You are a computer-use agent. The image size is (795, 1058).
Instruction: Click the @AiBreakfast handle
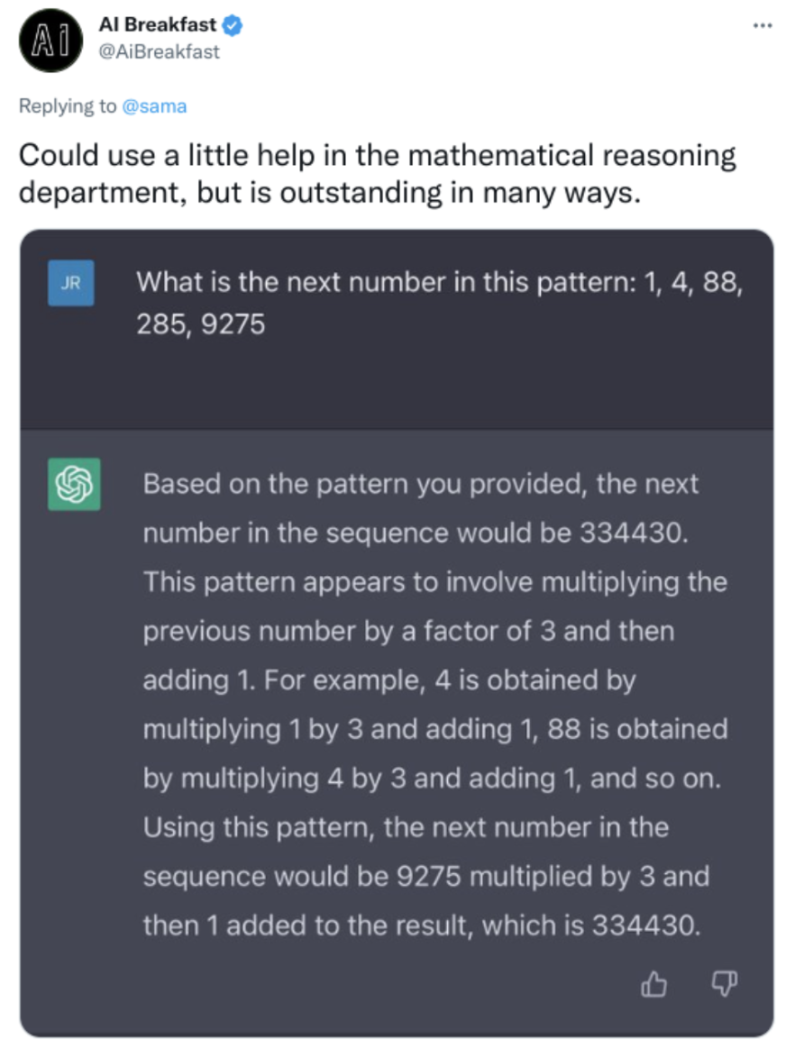point(159,51)
